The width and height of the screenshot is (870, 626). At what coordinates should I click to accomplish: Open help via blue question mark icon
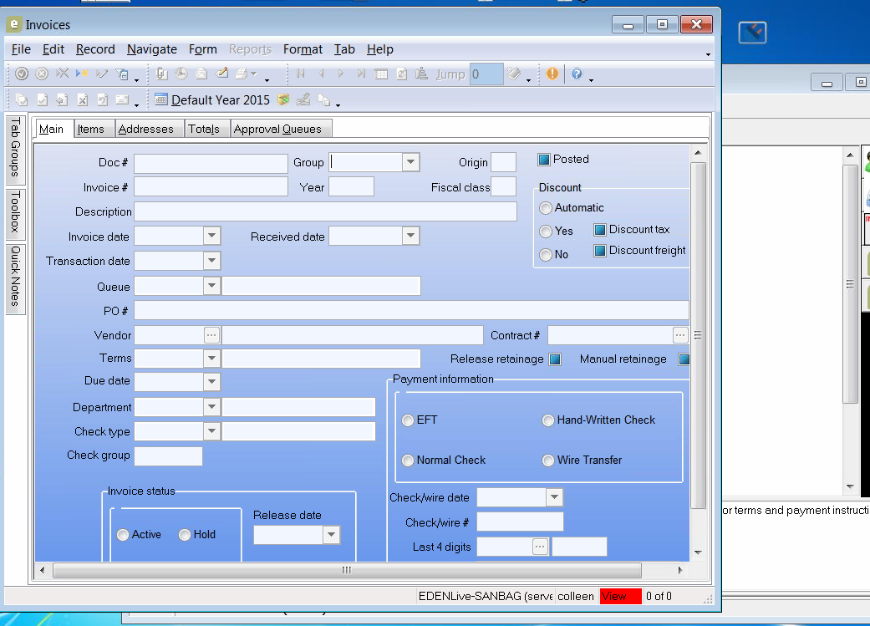[x=577, y=74]
